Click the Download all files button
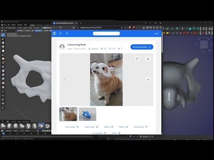 click(x=142, y=47)
